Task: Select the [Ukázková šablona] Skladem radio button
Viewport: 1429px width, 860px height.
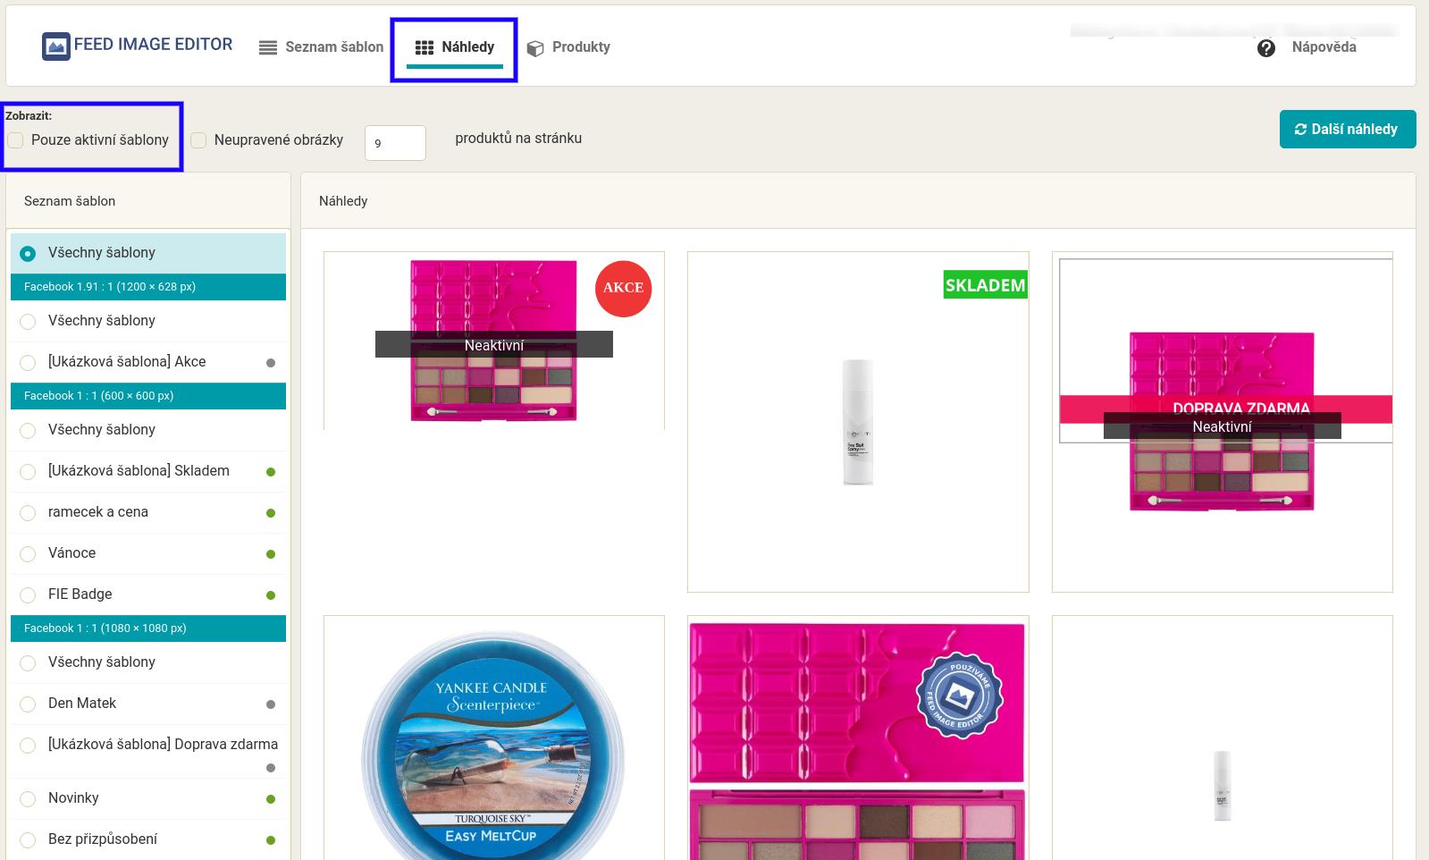Action: tap(28, 472)
